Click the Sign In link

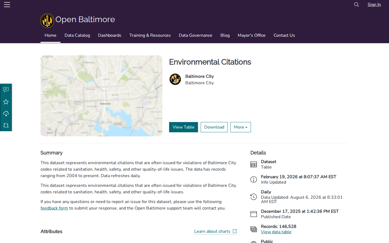tap(374, 5)
